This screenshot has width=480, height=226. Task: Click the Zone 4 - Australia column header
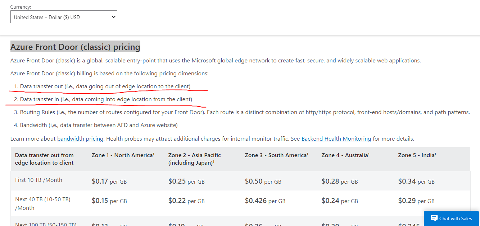(x=345, y=155)
